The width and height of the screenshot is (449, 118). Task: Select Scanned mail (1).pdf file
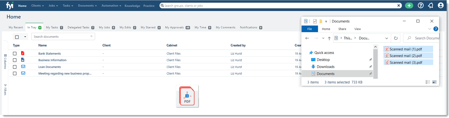tap(408, 49)
